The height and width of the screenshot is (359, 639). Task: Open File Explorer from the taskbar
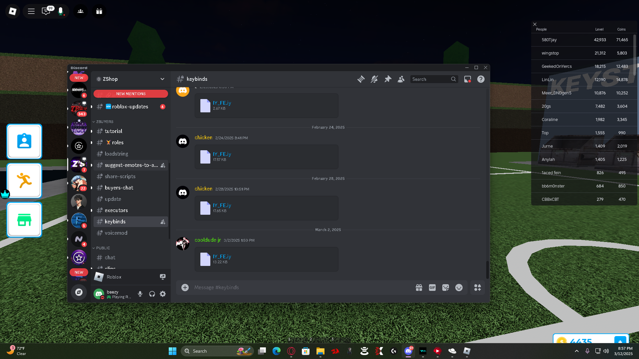click(x=320, y=351)
